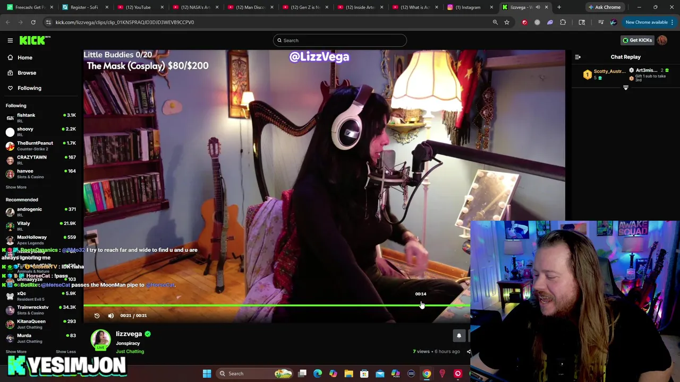Click Art3mis second gifter entry
The height and width of the screenshot is (382, 680).
coord(649,74)
